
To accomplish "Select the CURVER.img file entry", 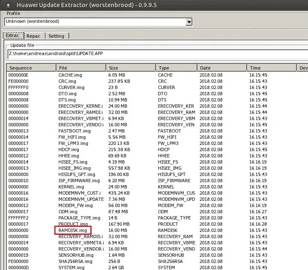I will point(71,87).
